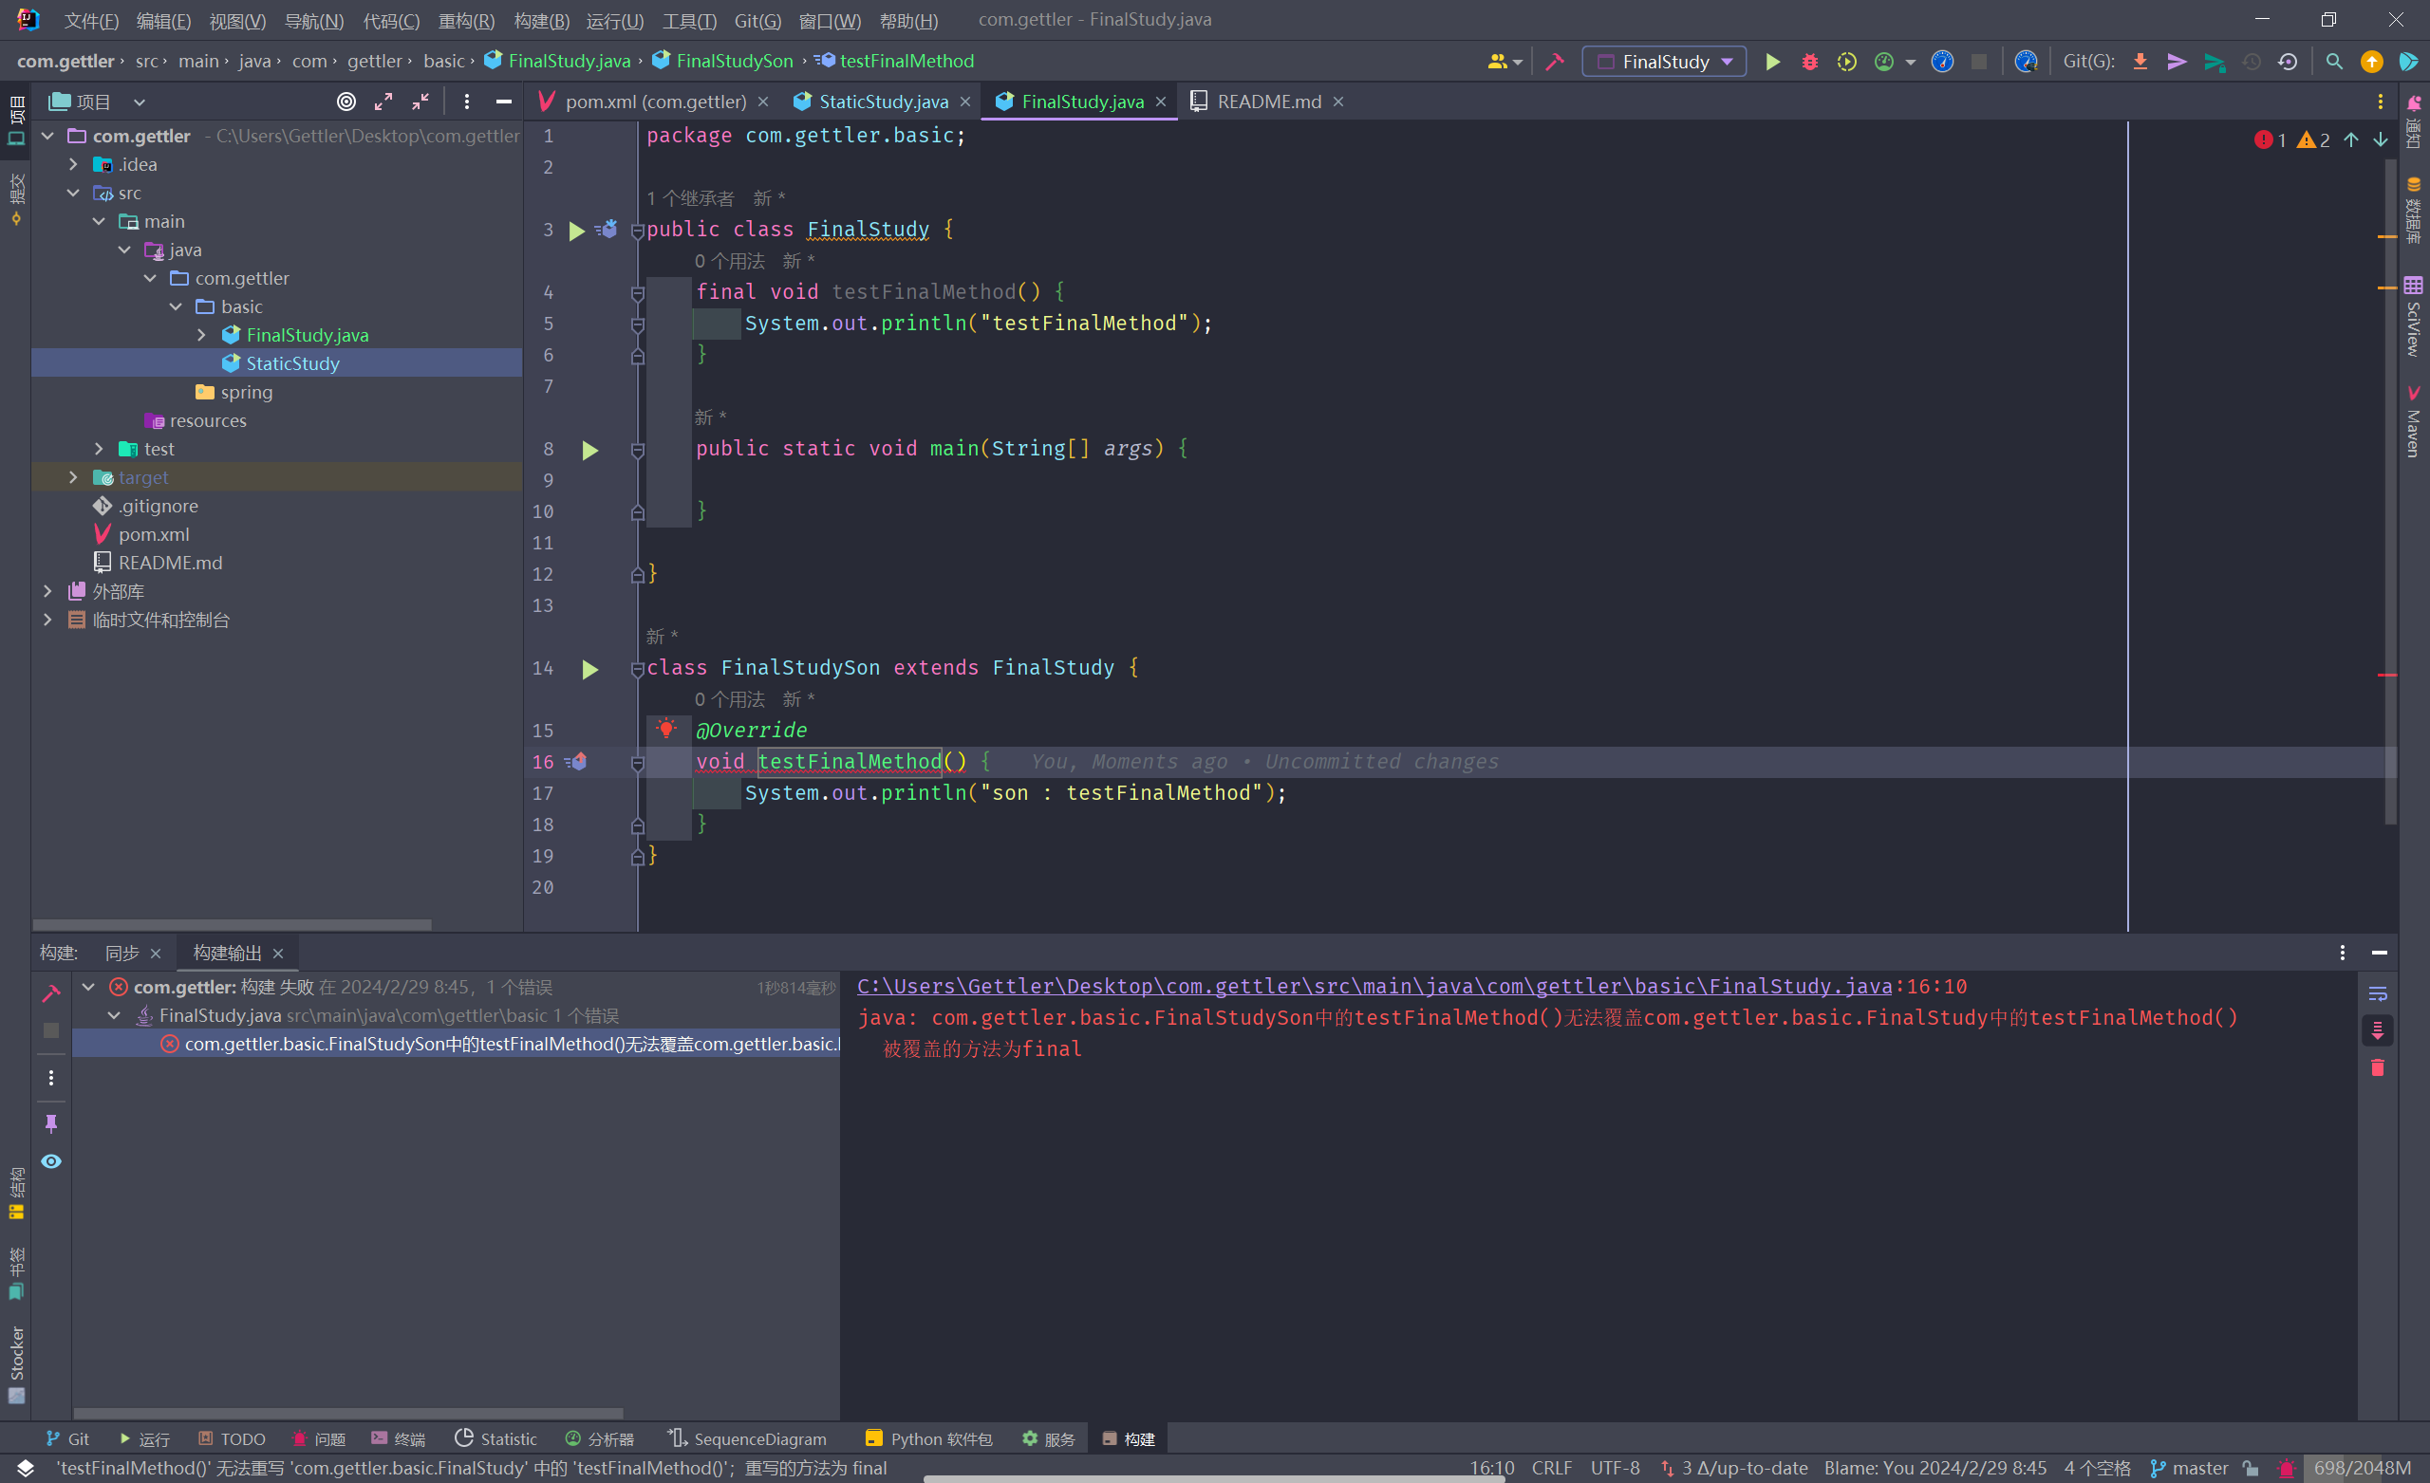Start debugging with the bug icon
This screenshot has height=1483, width=2430.
tap(1809, 61)
